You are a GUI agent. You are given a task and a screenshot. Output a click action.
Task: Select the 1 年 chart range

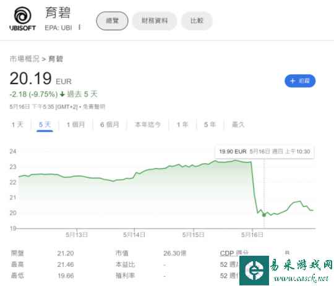(x=182, y=125)
